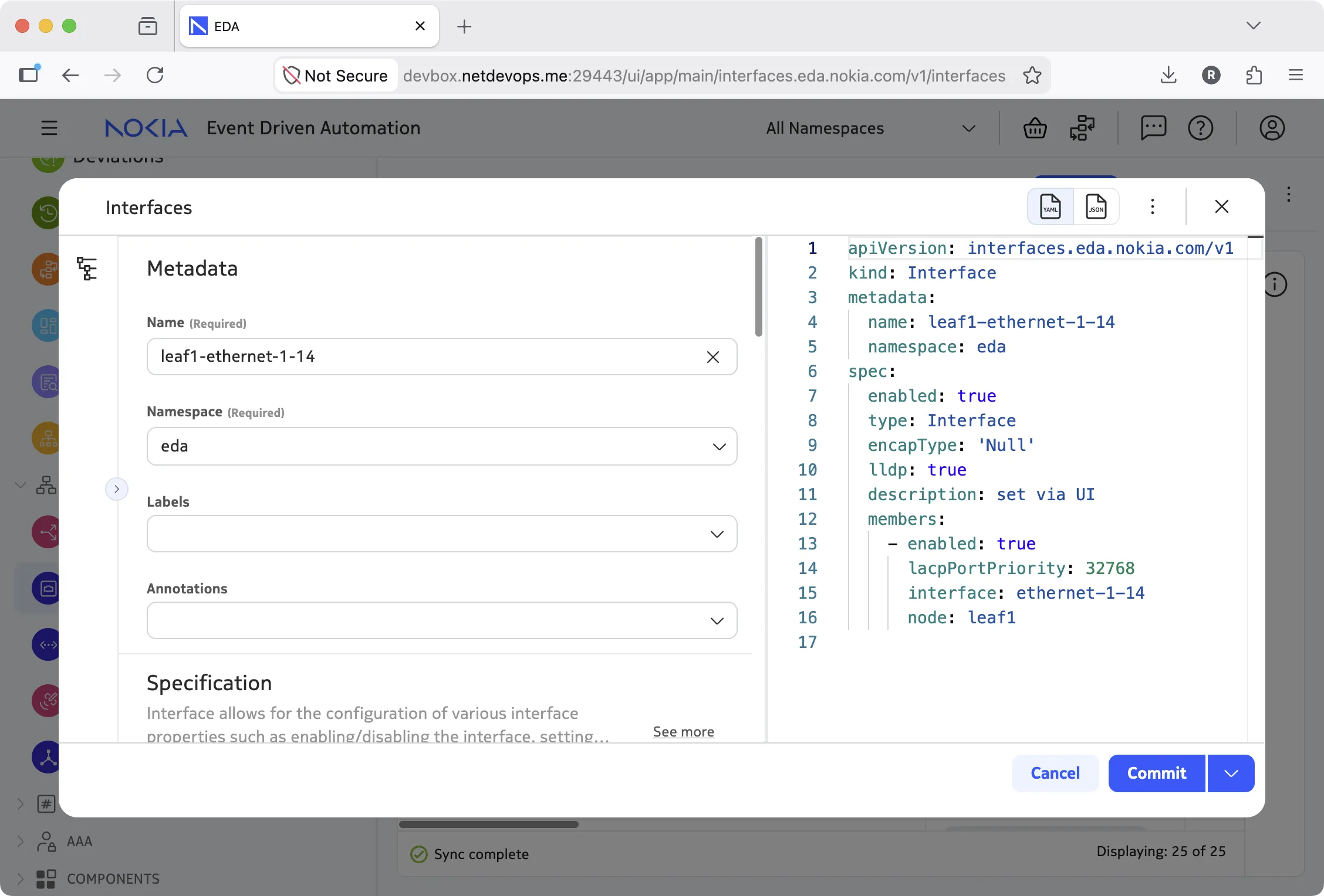
Task: Click the Not Secure site indicator
Action: pos(336,76)
